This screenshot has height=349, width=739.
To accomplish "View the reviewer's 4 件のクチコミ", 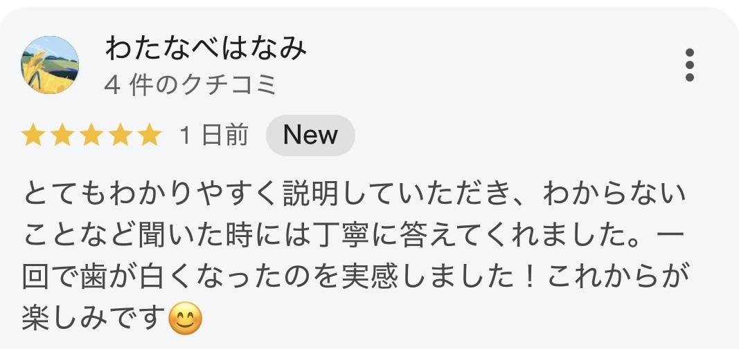I will coord(190,86).
